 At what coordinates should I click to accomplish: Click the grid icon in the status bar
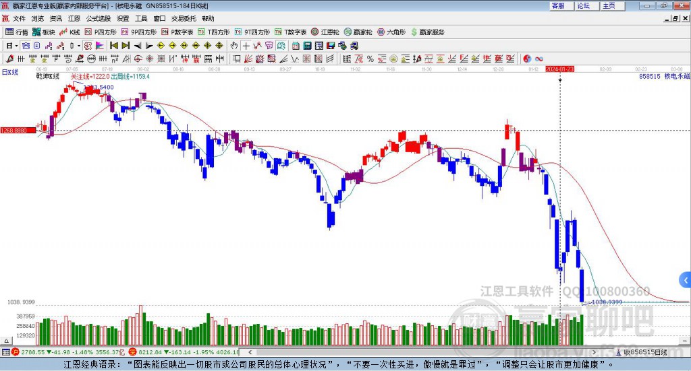click(5, 352)
